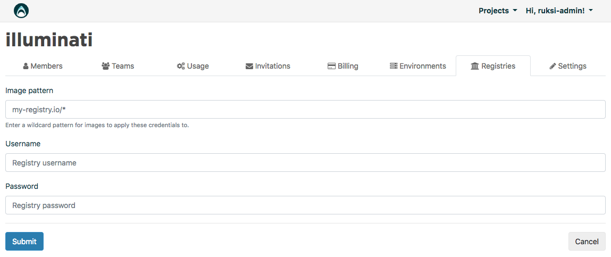The width and height of the screenshot is (611, 257).
Task: Open the Projects dropdown menu
Action: (498, 11)
